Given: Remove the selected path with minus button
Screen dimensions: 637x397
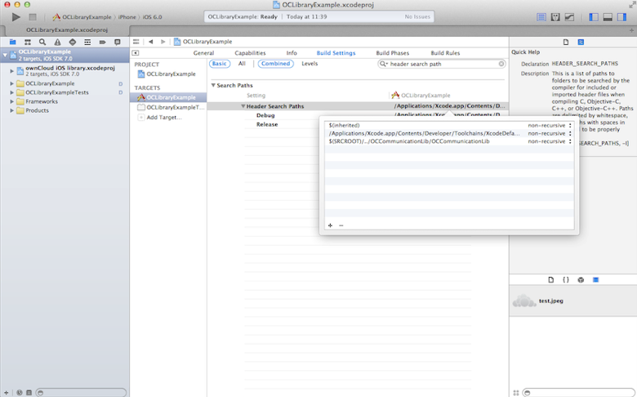Looking at the screenshot, I should 341,225.
